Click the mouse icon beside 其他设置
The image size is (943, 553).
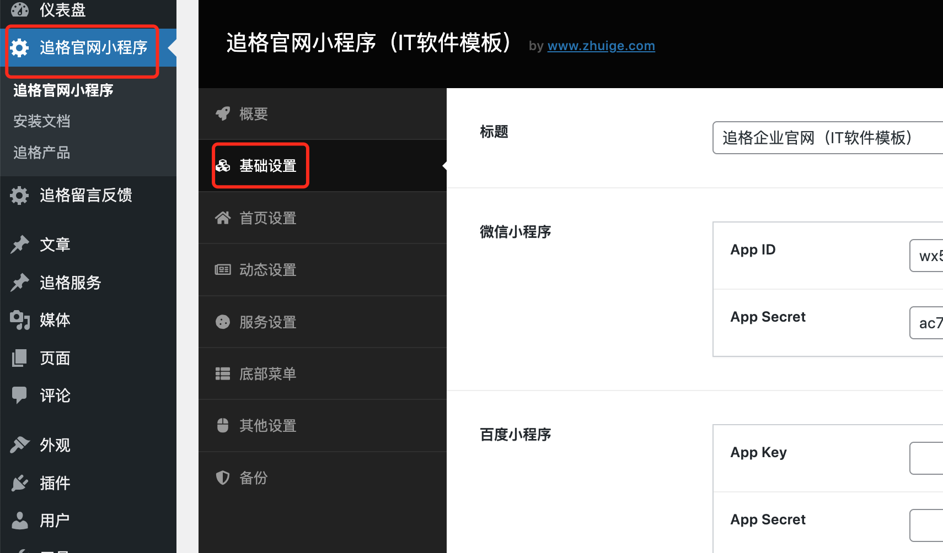(x=223, y=425)
